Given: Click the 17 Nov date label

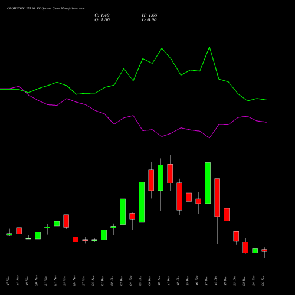Looking at the screenshot, I should coord(8,281).
